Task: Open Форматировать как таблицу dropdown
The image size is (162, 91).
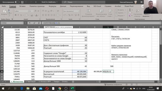Action: coord(101,13)
